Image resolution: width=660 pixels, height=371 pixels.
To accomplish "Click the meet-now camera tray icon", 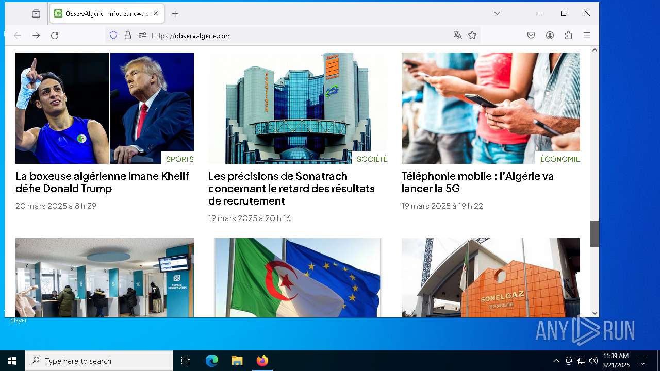I will pos(569,361).
